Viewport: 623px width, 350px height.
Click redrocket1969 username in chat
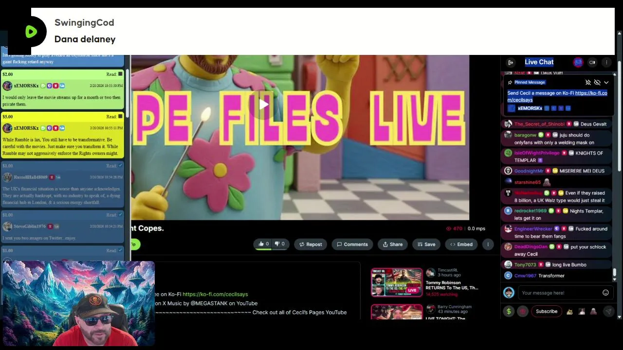(x=531, y=211)
